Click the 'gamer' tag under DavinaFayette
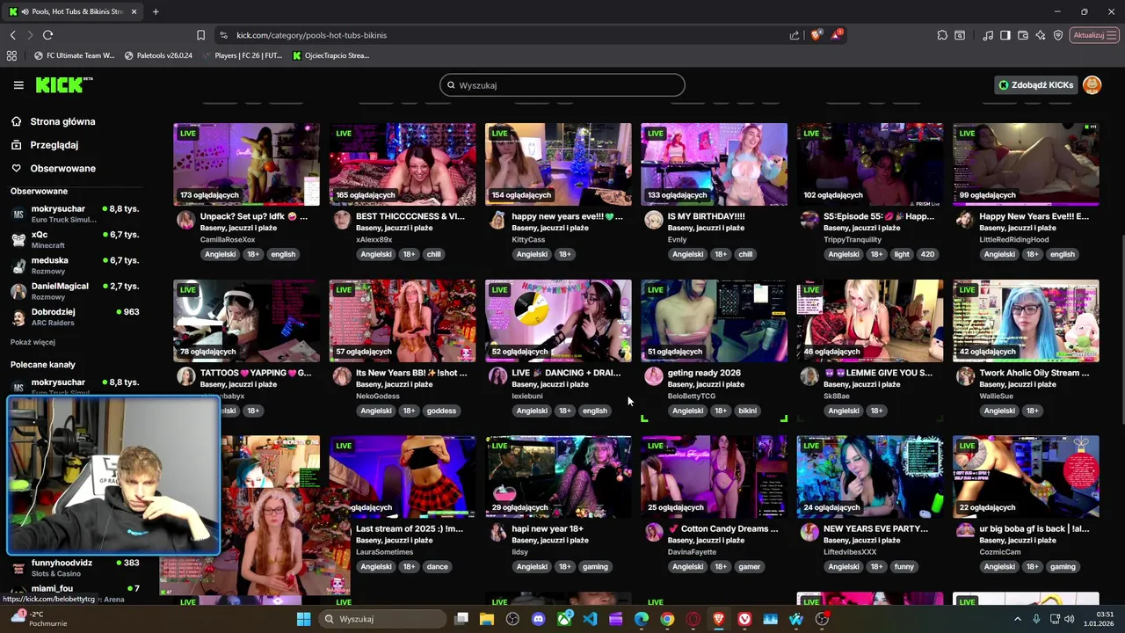The height and width of the screenshot is (633, 1125). coord(750,567)
